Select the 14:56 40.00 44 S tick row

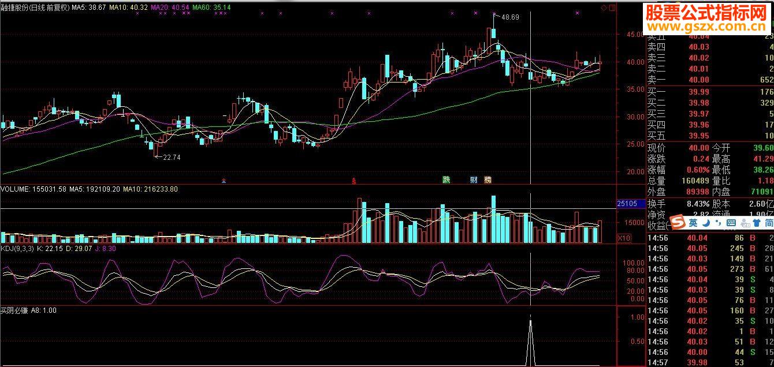pos(710,352)
